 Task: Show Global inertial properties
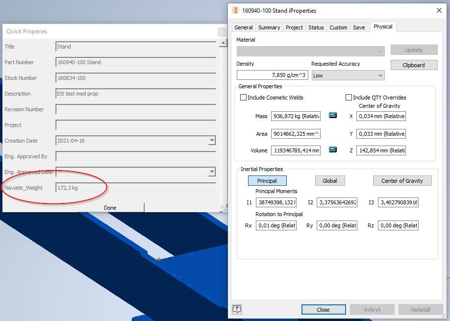pos(329,180)
